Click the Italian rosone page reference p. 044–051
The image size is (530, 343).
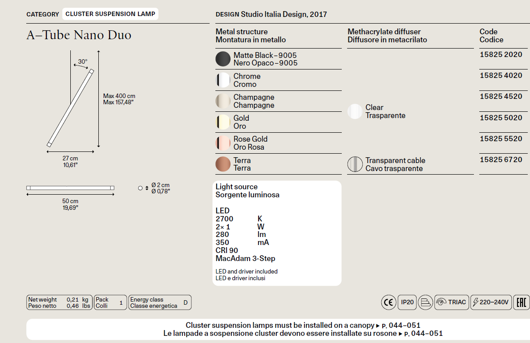point(424,334)
